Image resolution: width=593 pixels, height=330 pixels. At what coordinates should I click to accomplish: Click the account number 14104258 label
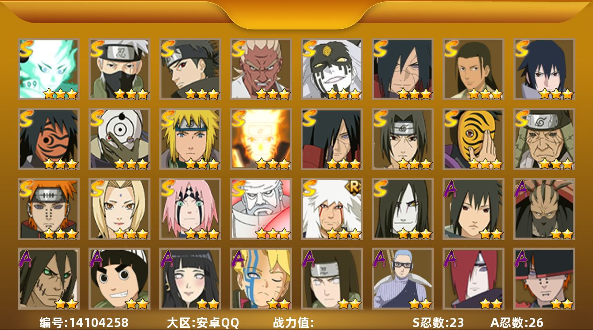(x=84, y=322)
